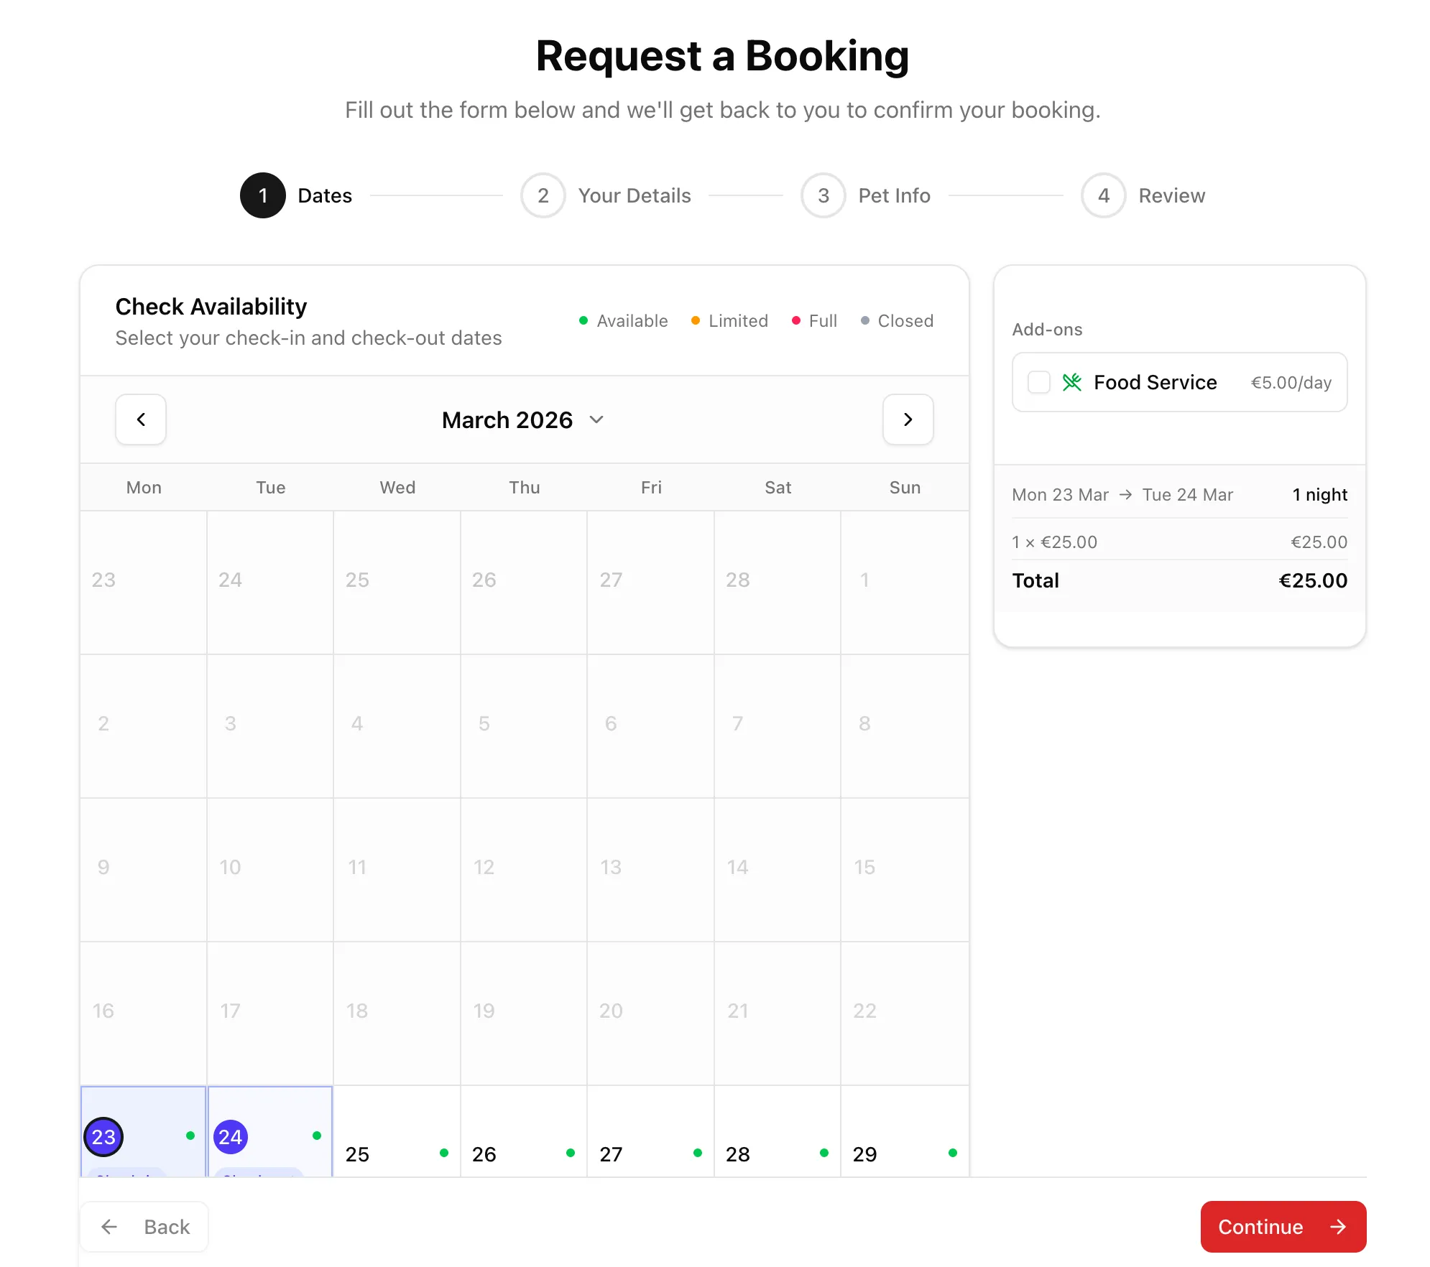Click the green Available legend dot

coord(583,320)
